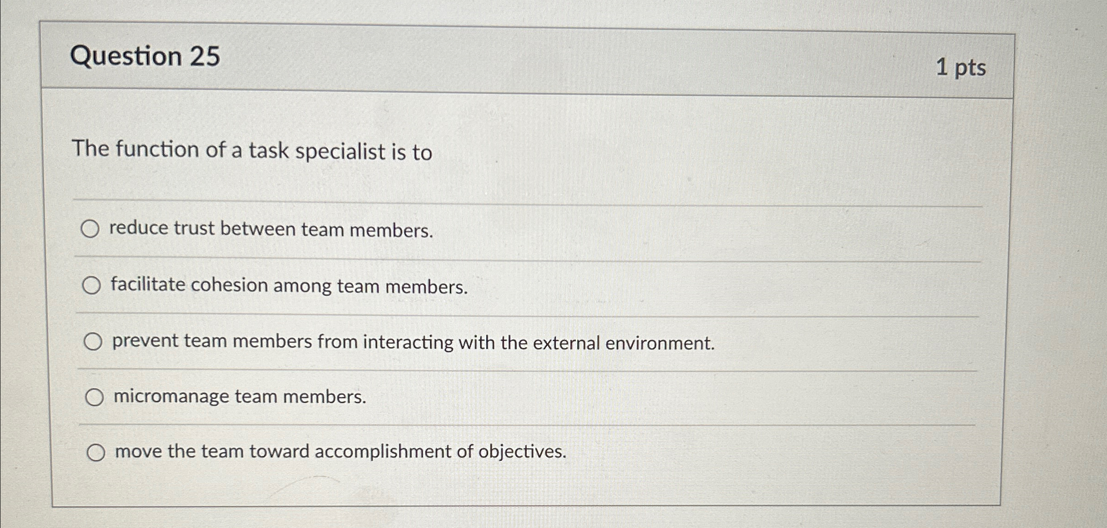Click the question header bar area
1107x528 pixels.
[552, 60]
